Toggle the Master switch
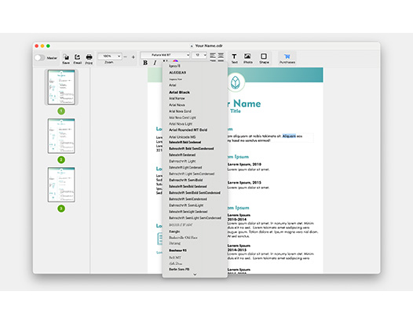This screenshot has height=324, width=413. 39,57
